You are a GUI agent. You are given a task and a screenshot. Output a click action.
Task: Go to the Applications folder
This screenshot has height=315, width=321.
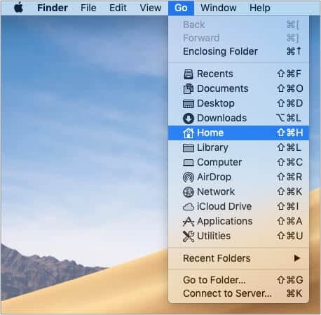click(238, 221)
